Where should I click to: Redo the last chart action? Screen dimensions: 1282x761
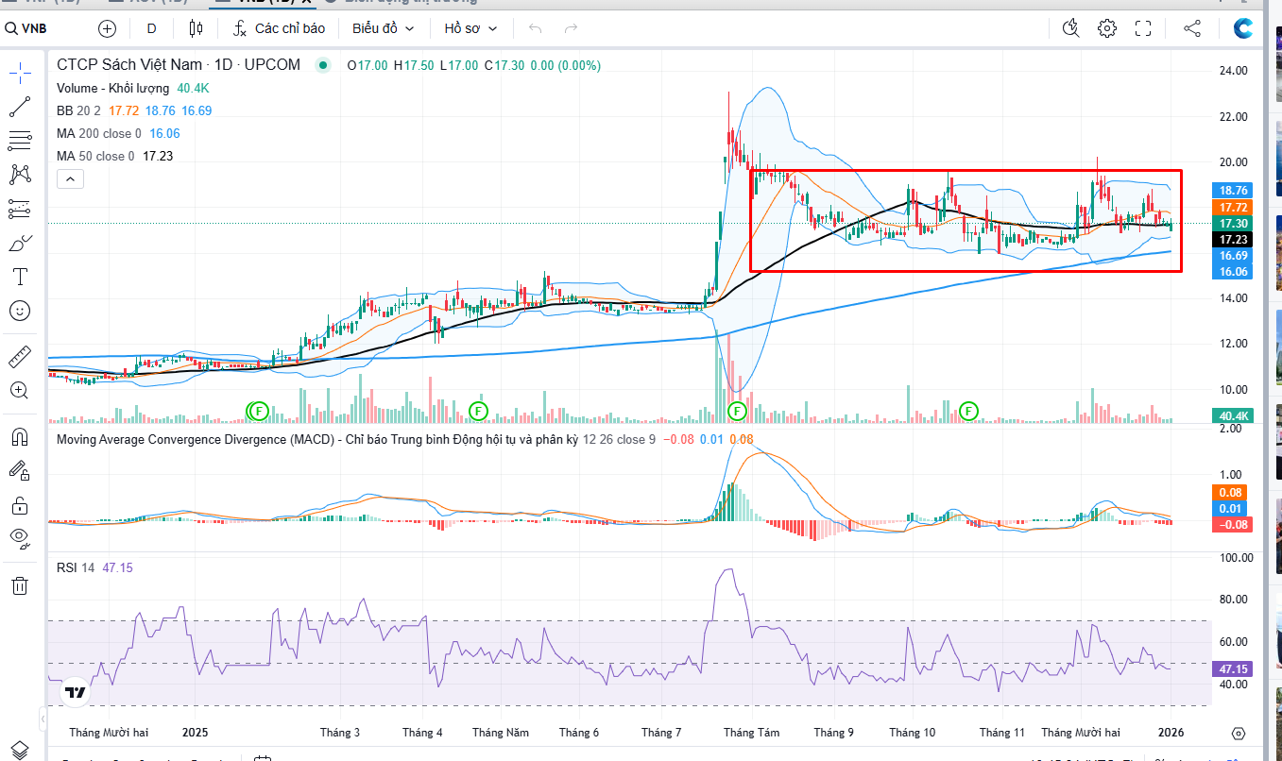(571, 28)
